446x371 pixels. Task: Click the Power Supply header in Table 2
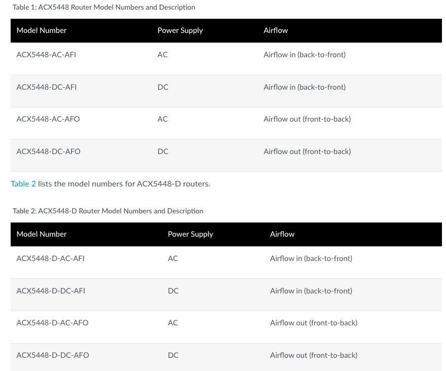[x=190, y=234]
